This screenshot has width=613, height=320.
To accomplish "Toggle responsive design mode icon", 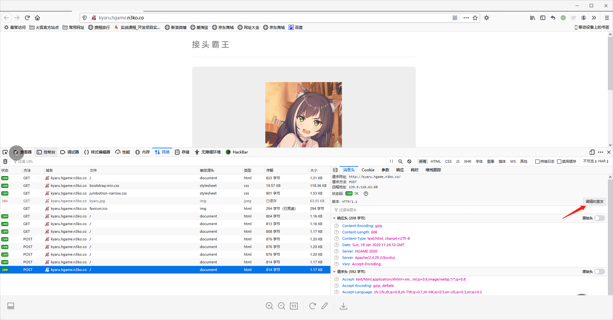I will [592, 152].
